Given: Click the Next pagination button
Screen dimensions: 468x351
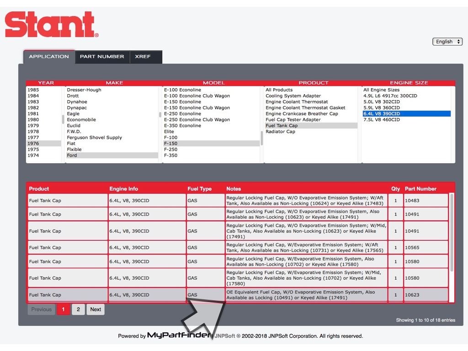Looking at the screenshot, I should tap(96, 309).
